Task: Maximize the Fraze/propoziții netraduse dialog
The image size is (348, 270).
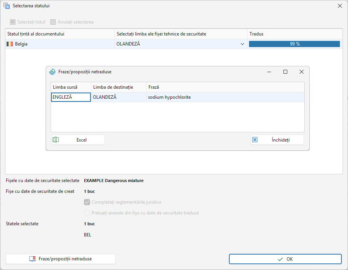Action: tap(285, 72)
